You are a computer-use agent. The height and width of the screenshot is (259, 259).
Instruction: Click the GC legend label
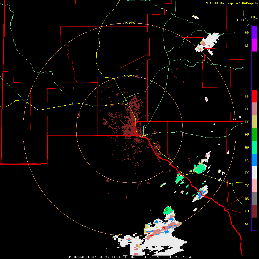point(247,199)
